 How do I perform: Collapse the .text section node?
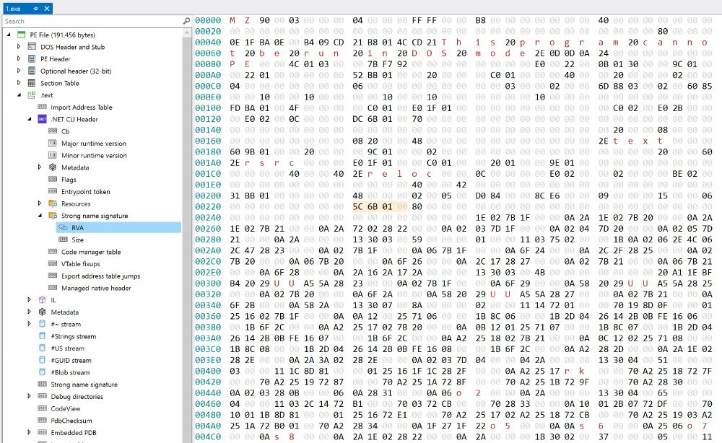pyautogui.click(x=19, y=95)
